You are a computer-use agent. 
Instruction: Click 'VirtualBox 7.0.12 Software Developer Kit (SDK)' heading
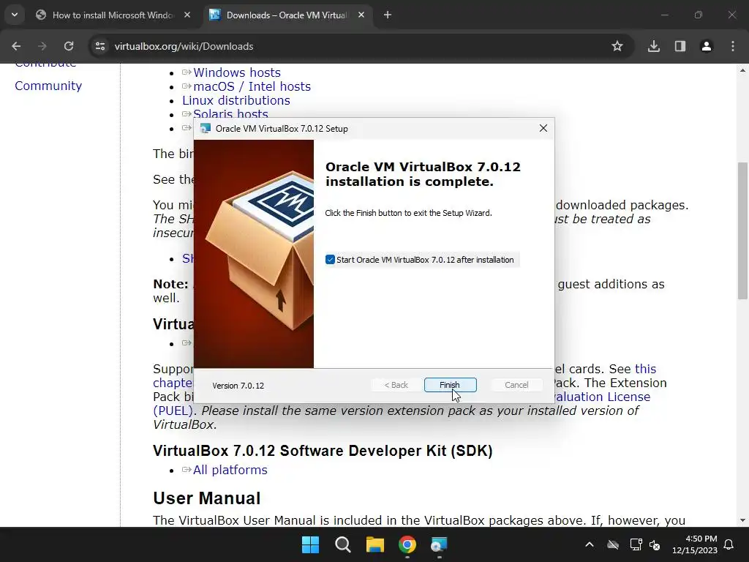coord(323,451)
